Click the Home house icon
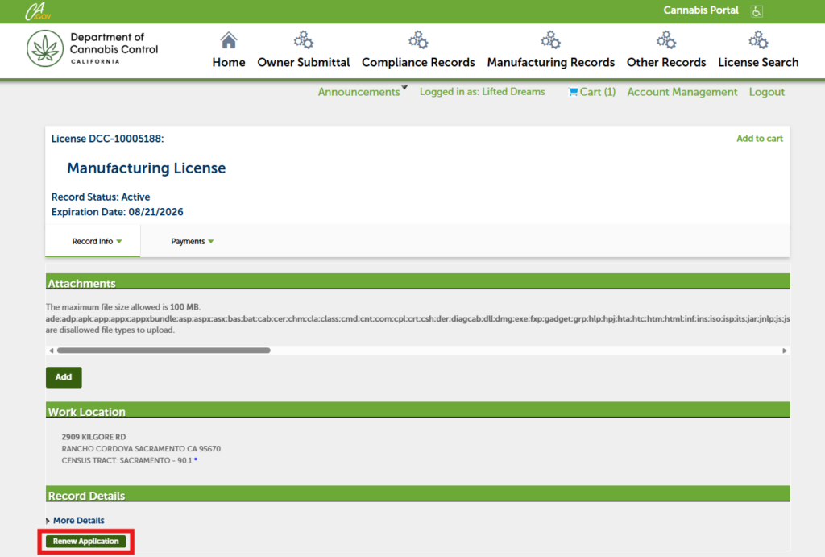Image resolution: width=825 pixels, height=557 pixels. point(228,40)
